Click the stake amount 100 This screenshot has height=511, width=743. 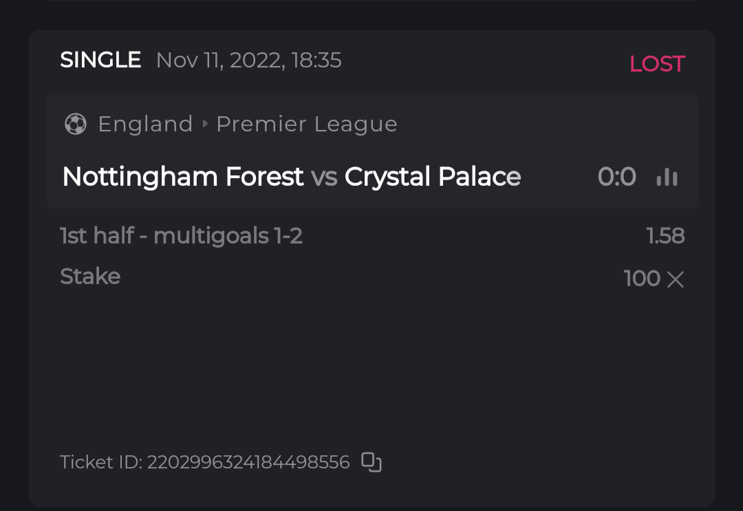coord(642,279)
